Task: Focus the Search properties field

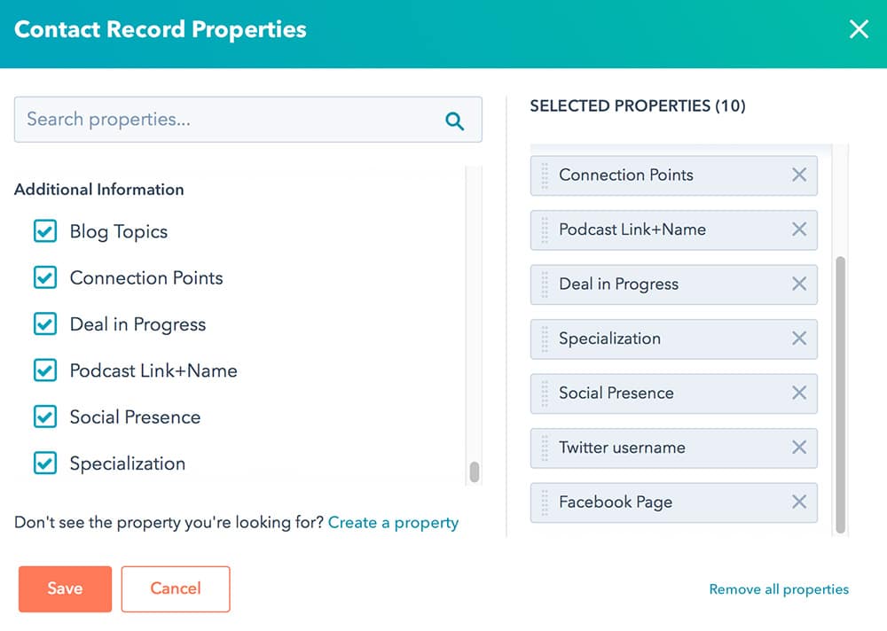Action: (x=231, y=120)
